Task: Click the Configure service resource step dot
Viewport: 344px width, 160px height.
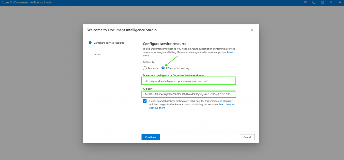Action: (x=90, y=43)
